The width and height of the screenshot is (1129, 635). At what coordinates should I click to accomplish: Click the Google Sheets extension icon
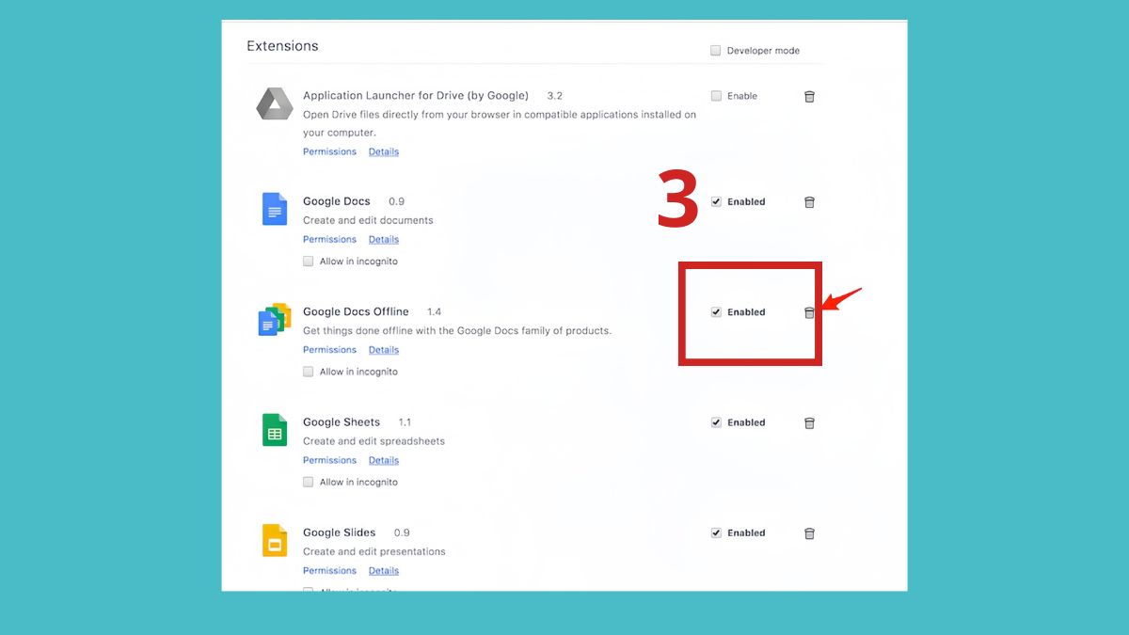(x=274, y=430)
